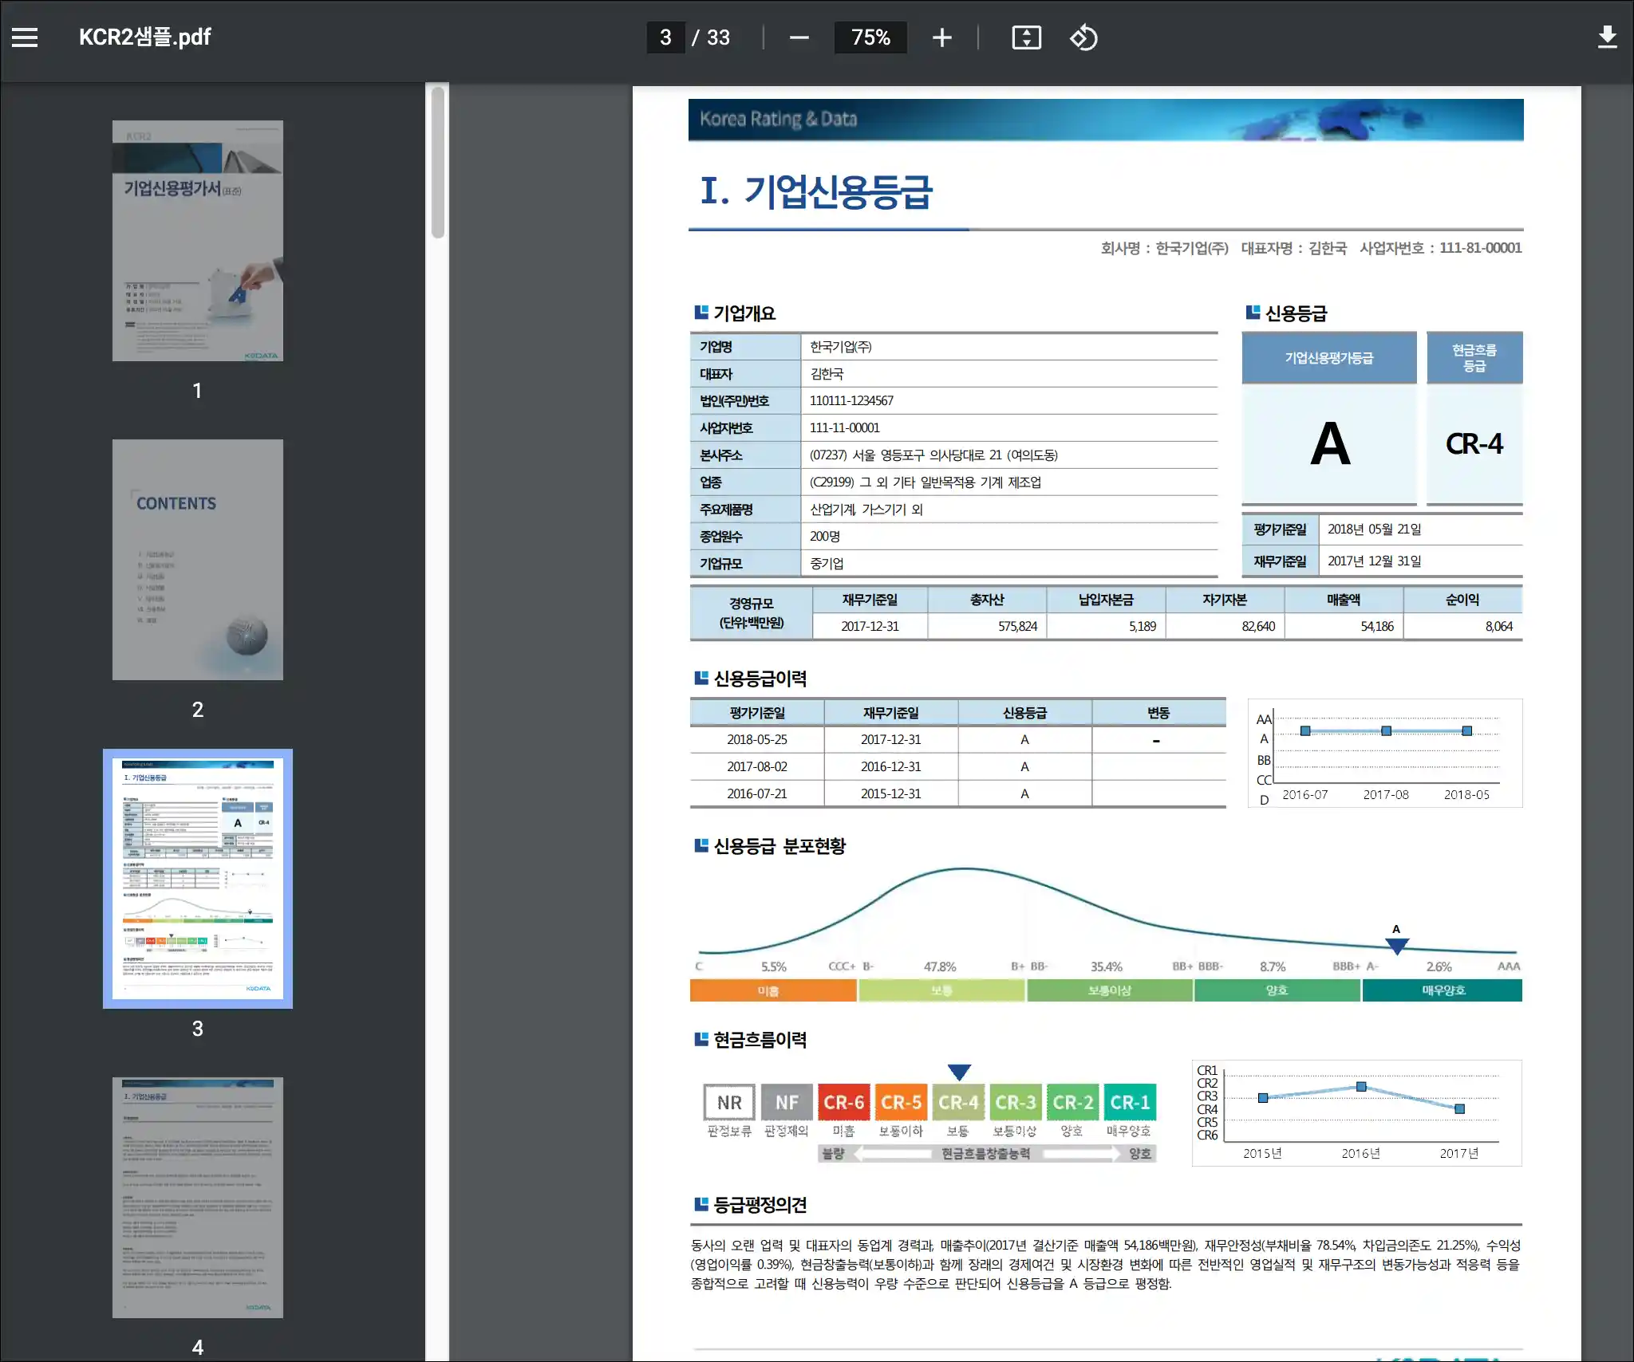
Task: Click company size value 중기업
Action: pyautogui.click(x=826, y=564)
